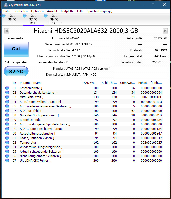
Task: Click status orb for Nicht korrigierbare Sektoren row
Action: click(7, 156)
